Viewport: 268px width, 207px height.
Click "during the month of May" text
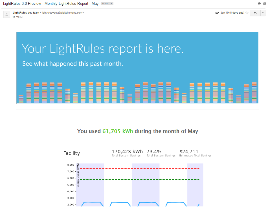(166, 131)
